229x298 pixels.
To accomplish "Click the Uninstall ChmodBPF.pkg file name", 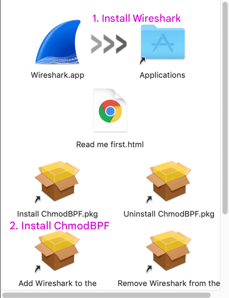I will pyautogui.click(x=169, y=214).
